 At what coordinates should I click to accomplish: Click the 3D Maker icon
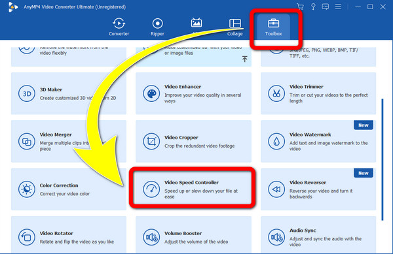[x=27, y=93]
